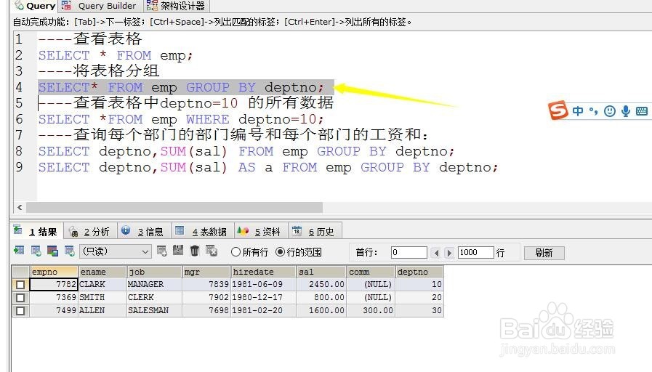Viewport: 652px width, 372px height.
Task: Click the select-all corner cell of the grid
Action: (20, 272)
